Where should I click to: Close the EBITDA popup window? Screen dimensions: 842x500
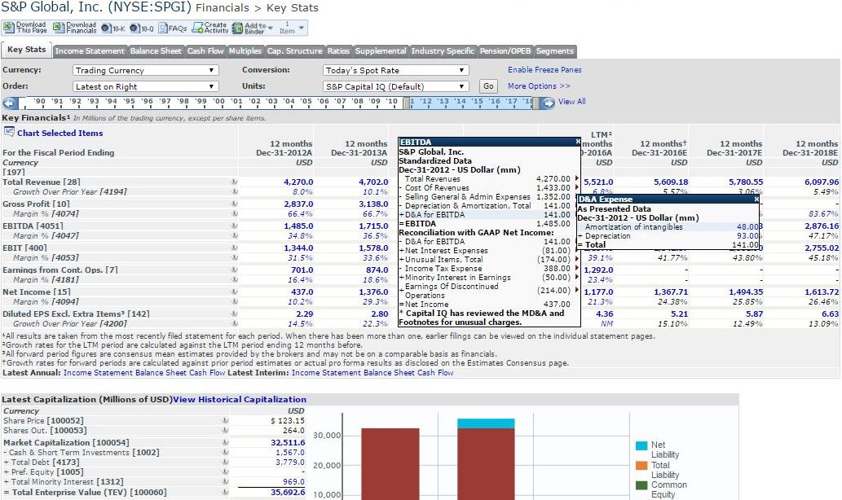[x=578, y=142]
